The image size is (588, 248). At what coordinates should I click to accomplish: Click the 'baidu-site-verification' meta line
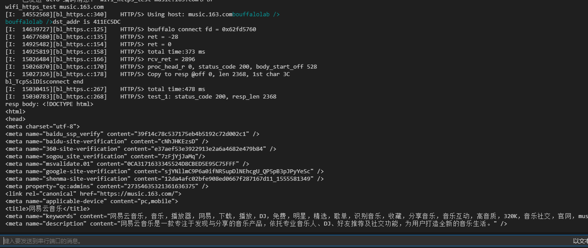pyautogui.click(x=107, y=142)
